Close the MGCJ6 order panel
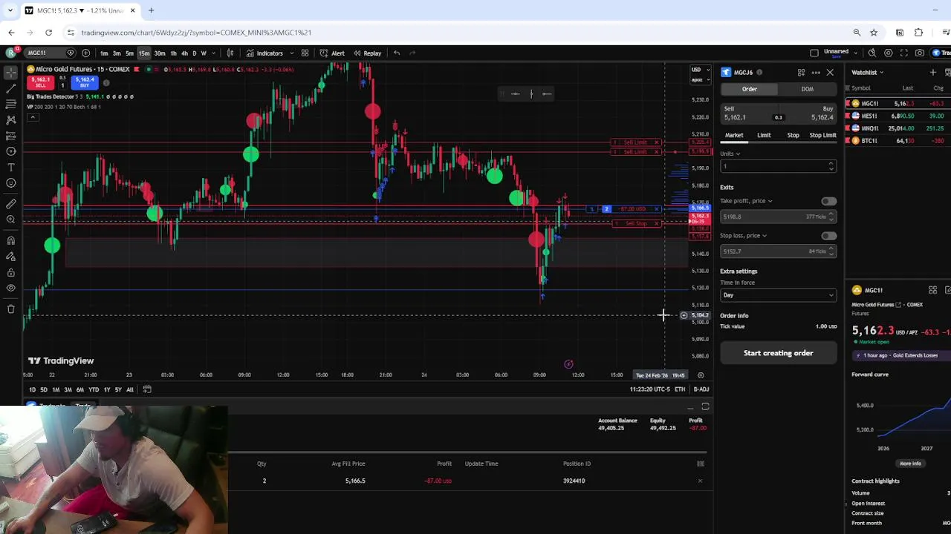Image resolution: width=951 pixels, height=534 pixels. pyautogui.click(x=830, y=72)
